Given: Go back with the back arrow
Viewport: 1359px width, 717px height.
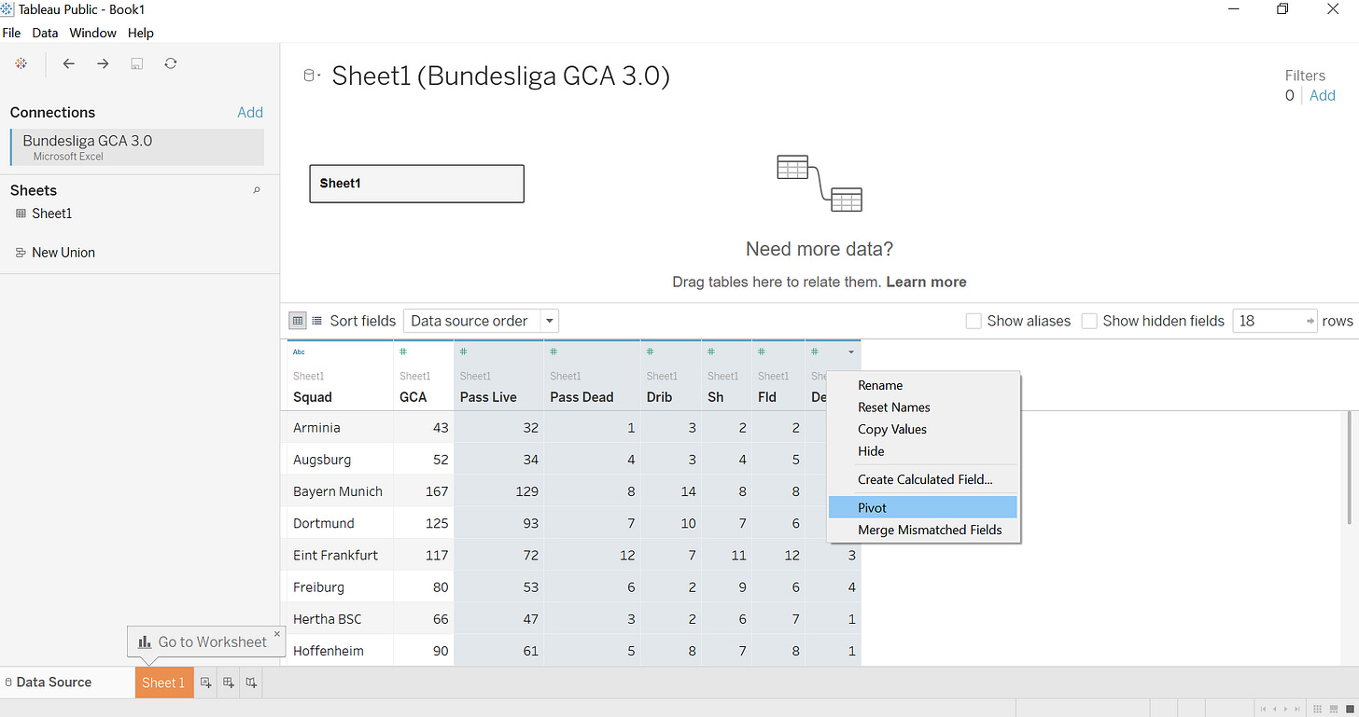Looking at the screenshot, I should click(68, 63).
